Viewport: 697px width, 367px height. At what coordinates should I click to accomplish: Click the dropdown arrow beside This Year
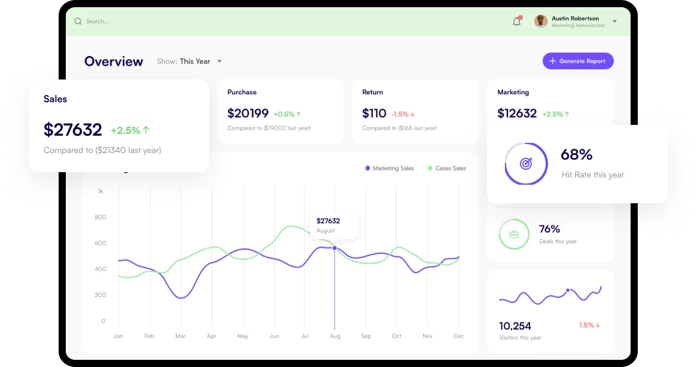[220, 62]
